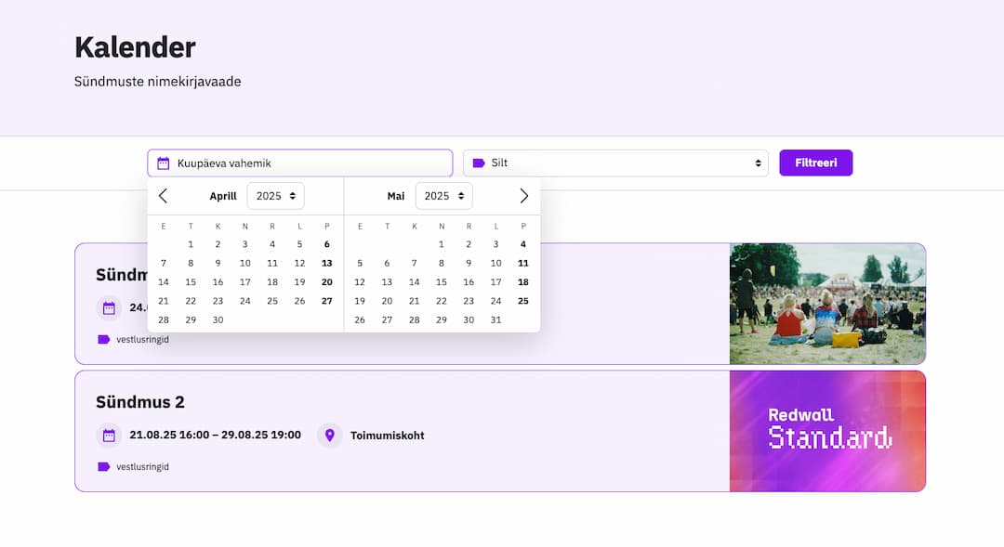This screenshot has height=547, width=1004.
Task: Select April 6 in the calendar
Action: pyautogui.click(x=327, y=244)
